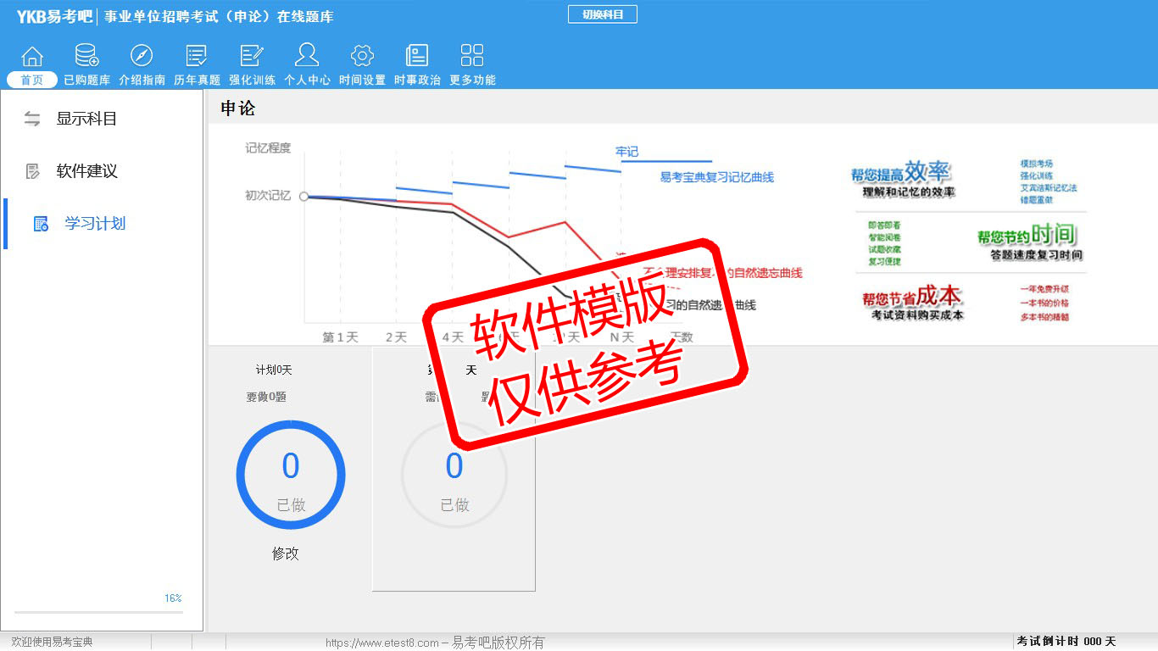Select the 强化训练 edit icon
The image size is (1158, 651).
click(252, 57)
